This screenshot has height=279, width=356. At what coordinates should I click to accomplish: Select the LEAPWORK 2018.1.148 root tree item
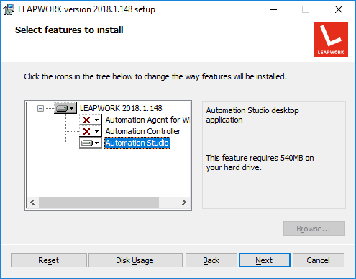point(121,108)
